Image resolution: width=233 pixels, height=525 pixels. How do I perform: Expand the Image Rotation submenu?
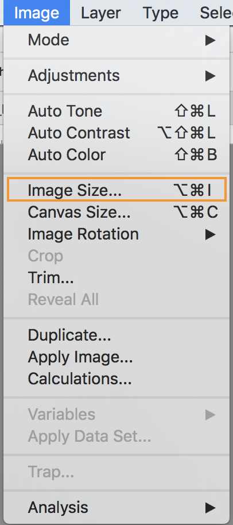[x=116, y=234]
